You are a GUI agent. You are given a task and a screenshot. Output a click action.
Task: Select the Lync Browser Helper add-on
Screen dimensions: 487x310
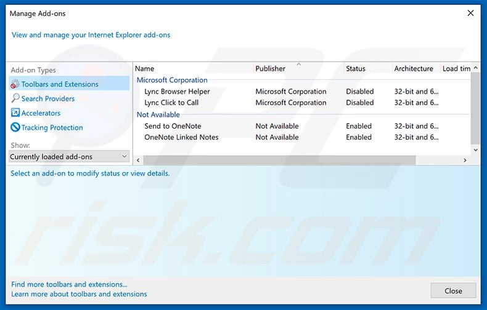pos(177,92)
